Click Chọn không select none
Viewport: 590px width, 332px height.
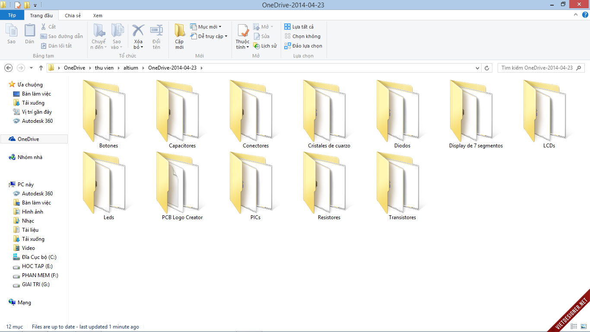(302, 36)
